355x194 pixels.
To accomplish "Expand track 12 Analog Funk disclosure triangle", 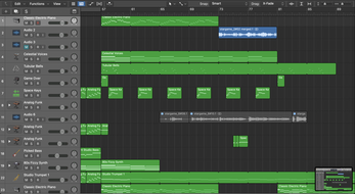I will (x=9, y=129).
